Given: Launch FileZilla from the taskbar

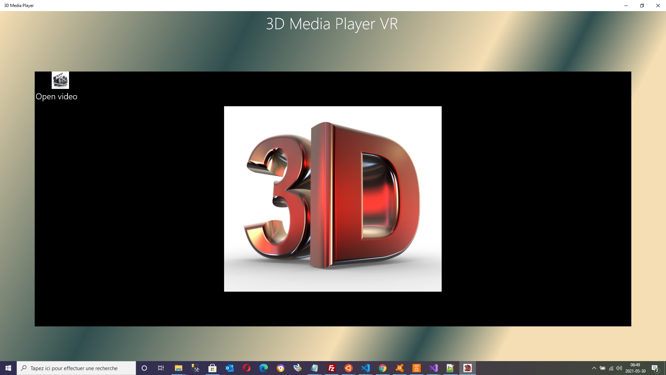Looking at the screenshot, I should pyautogui.click(x=332, y=368).
